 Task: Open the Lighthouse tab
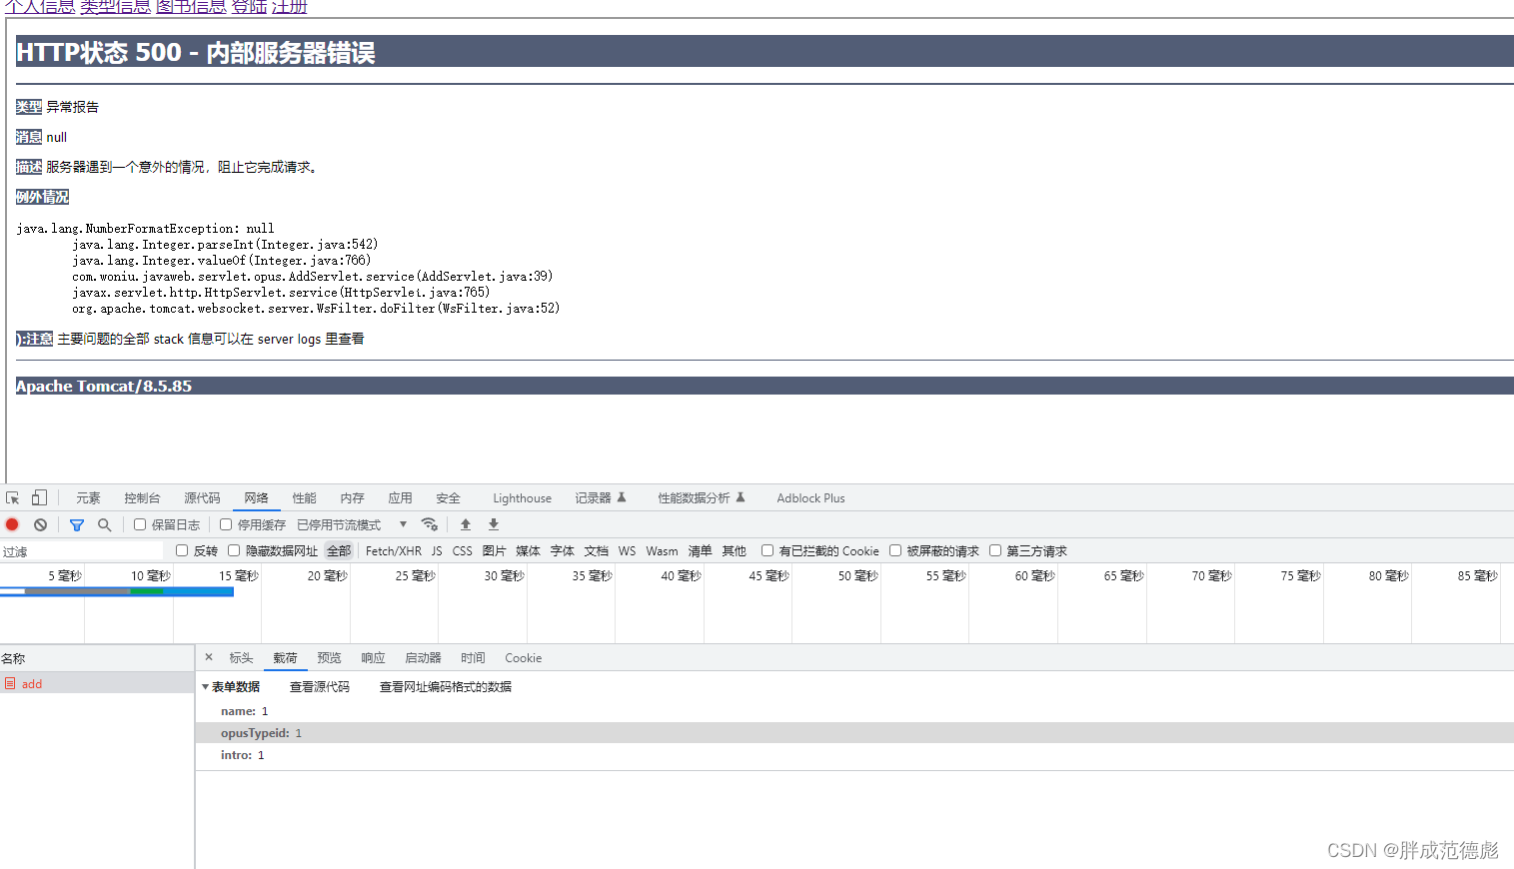pos(522,497)
